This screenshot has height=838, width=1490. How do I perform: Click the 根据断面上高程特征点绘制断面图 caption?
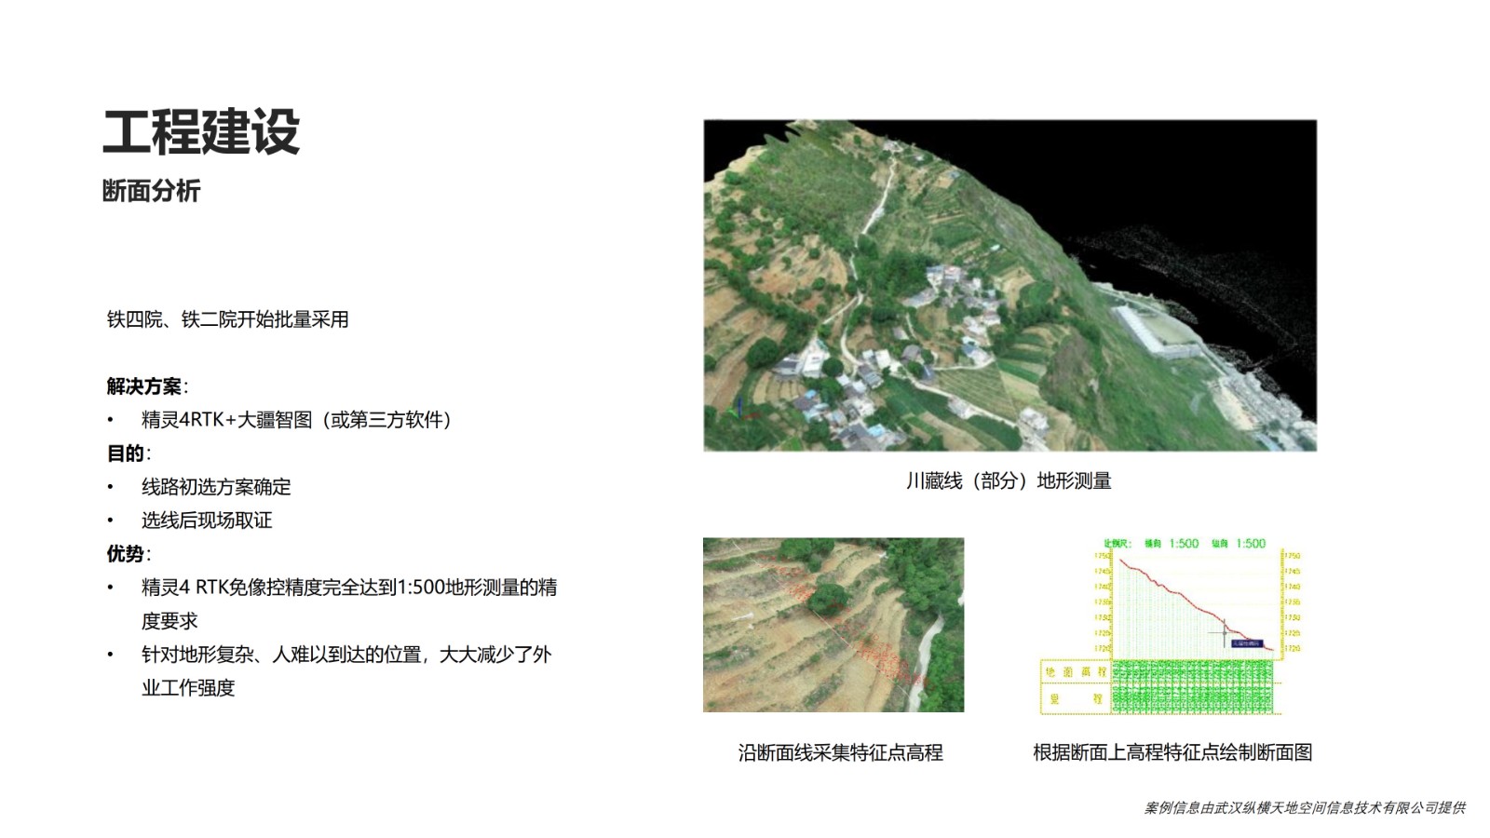coord(1172,752)
